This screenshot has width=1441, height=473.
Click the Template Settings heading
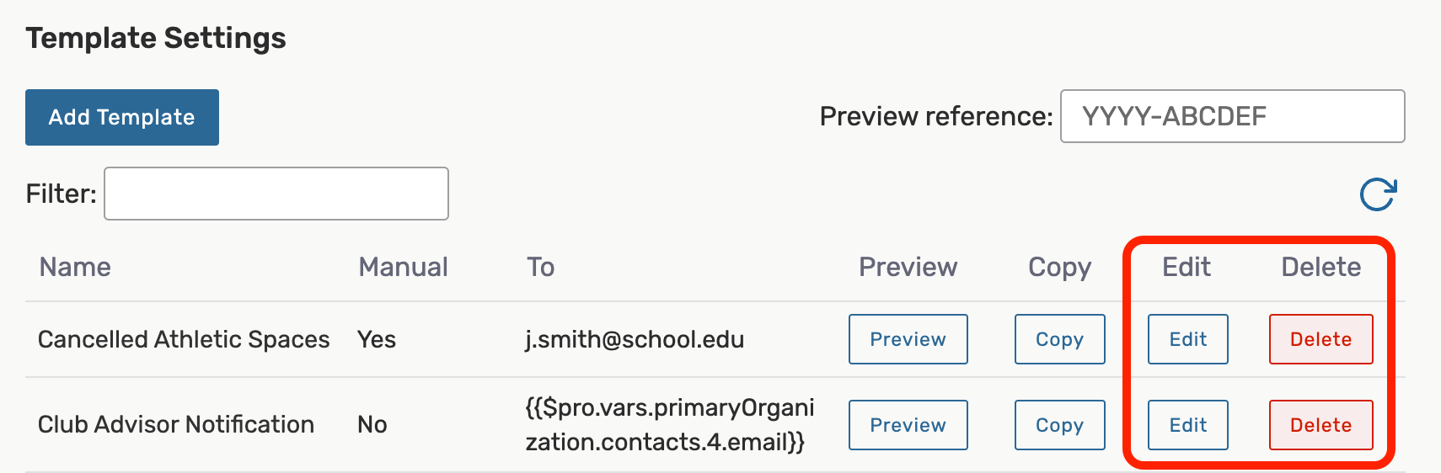click(156, 38)
